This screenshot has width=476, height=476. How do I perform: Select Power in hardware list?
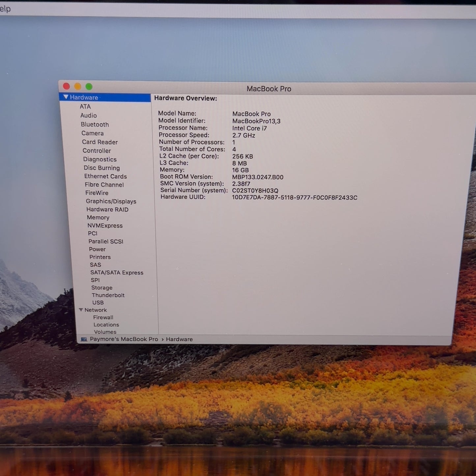click(x=97, y=249)
